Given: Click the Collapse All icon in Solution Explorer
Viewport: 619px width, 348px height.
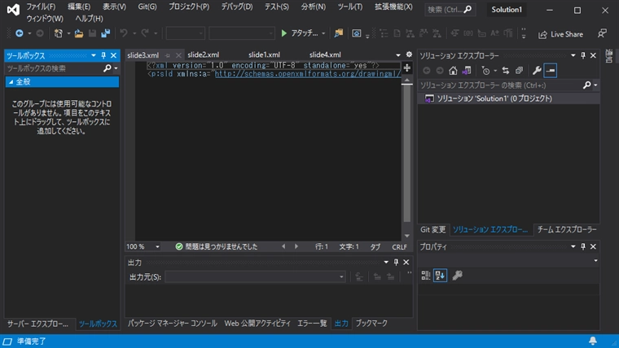Looking at the screenshot, I should point(519,71).
